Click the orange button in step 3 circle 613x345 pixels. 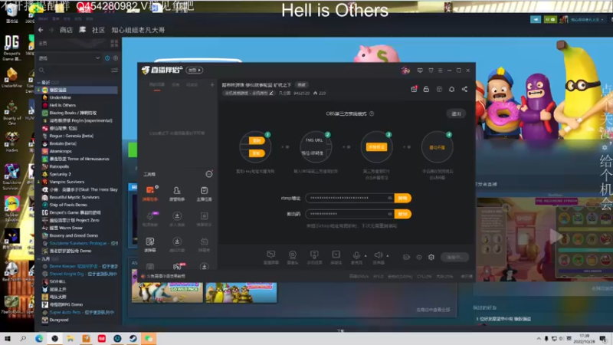(376, 147)
